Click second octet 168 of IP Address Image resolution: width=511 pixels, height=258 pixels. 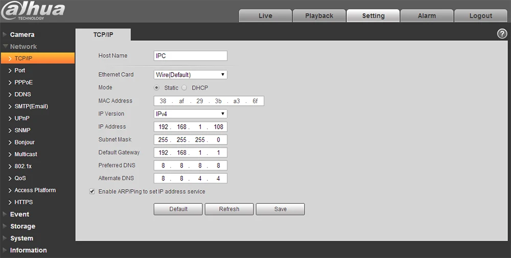tap(181, 127)
